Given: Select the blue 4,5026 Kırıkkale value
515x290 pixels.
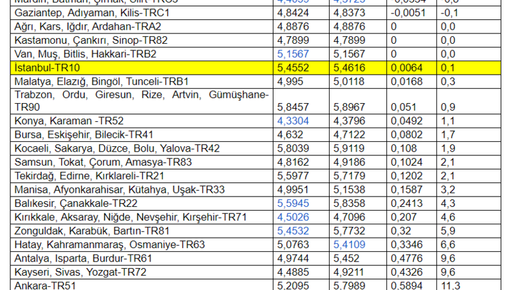Looking at the screenshot, I should 292,217.
